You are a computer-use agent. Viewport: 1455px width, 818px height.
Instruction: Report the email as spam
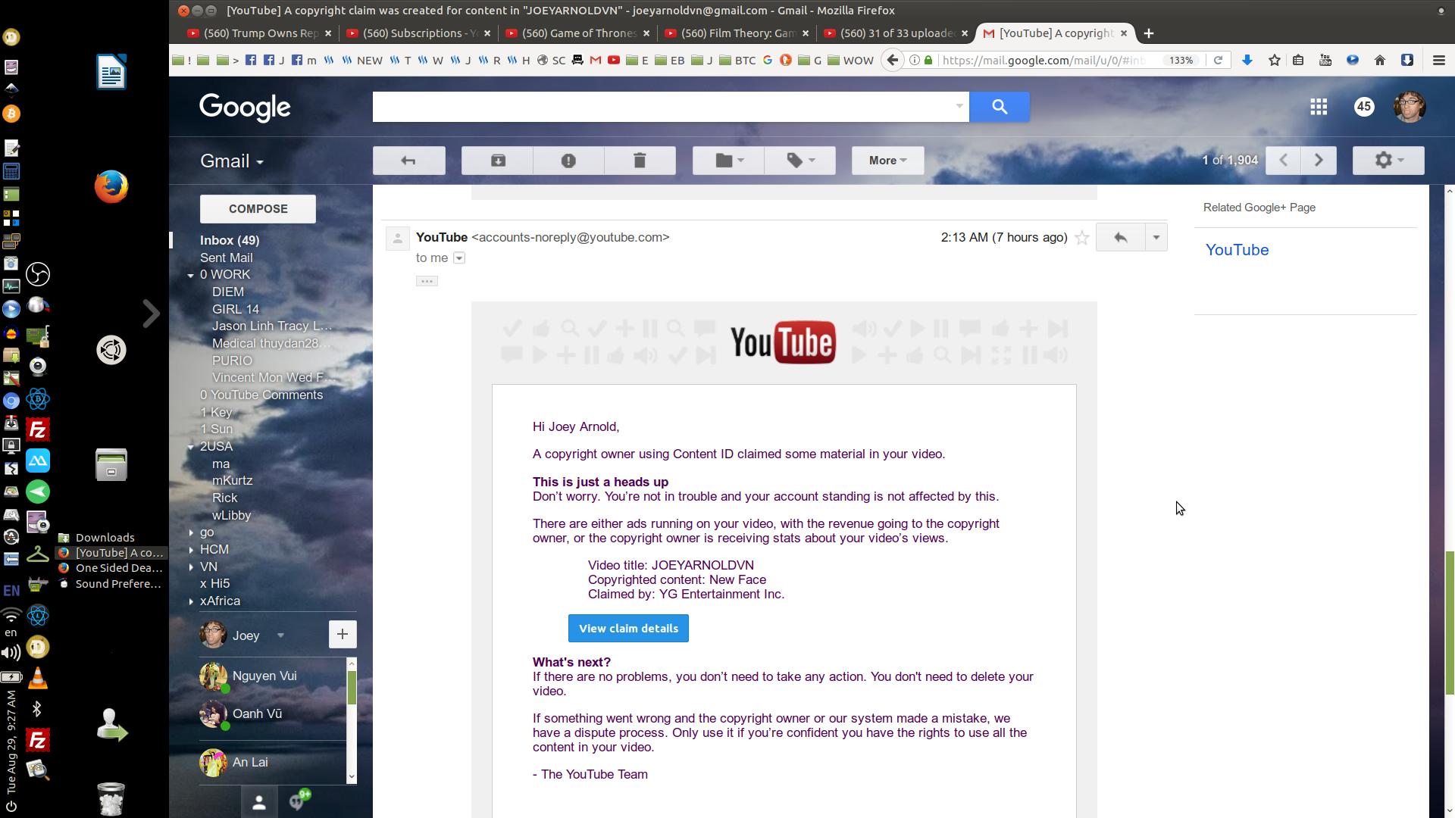pos(568,161)
